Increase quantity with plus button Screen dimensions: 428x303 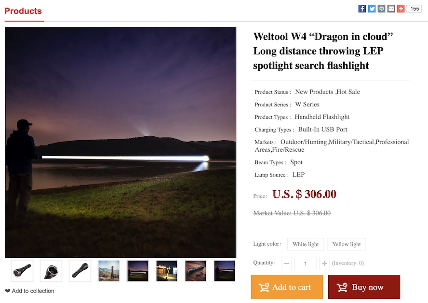tap(324, 263)
